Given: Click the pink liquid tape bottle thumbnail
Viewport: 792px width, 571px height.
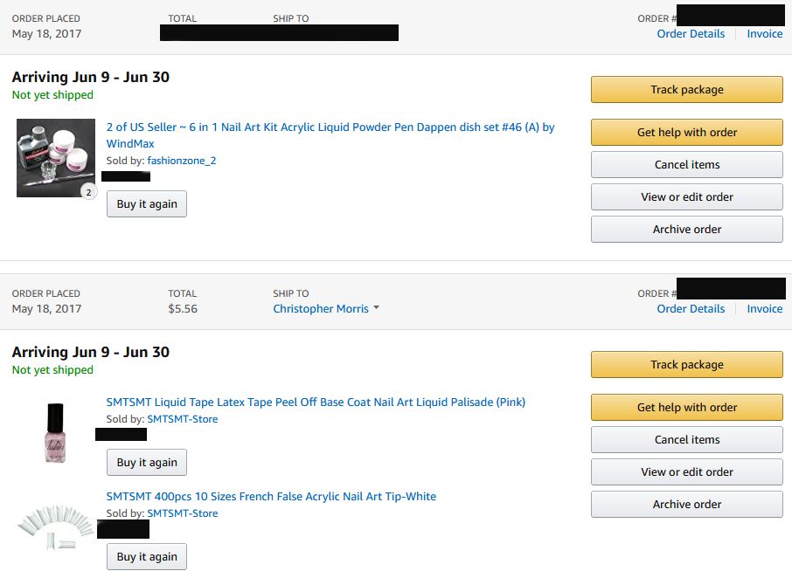Looking at the screenshot, I should [x=56, y=433].
